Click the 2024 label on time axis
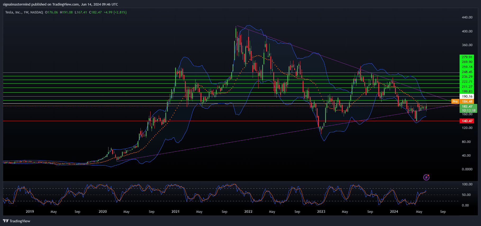This screenshot has width=481, height=226. point(394,211)
